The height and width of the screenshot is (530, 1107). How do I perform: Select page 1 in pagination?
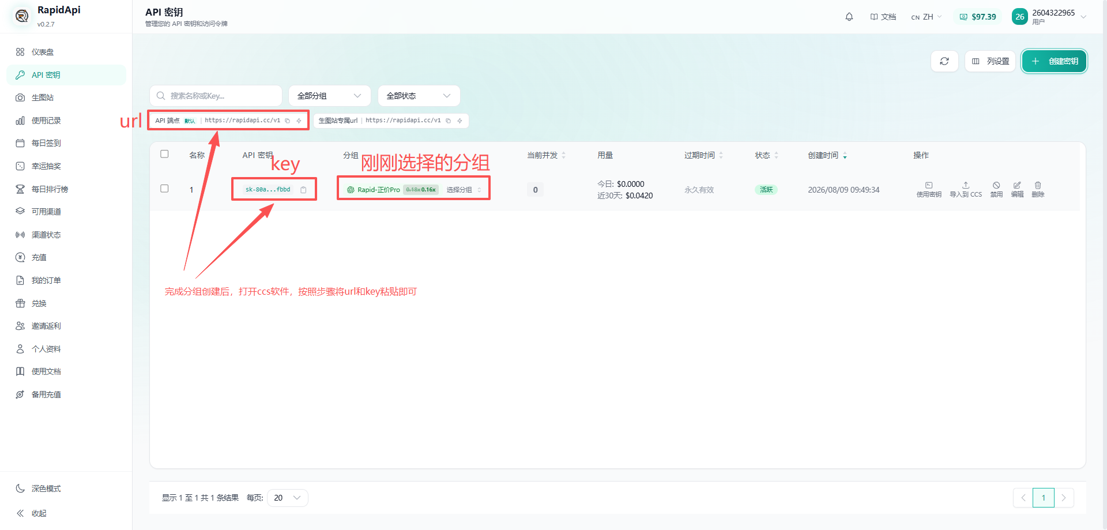[x=1044, y=498]
